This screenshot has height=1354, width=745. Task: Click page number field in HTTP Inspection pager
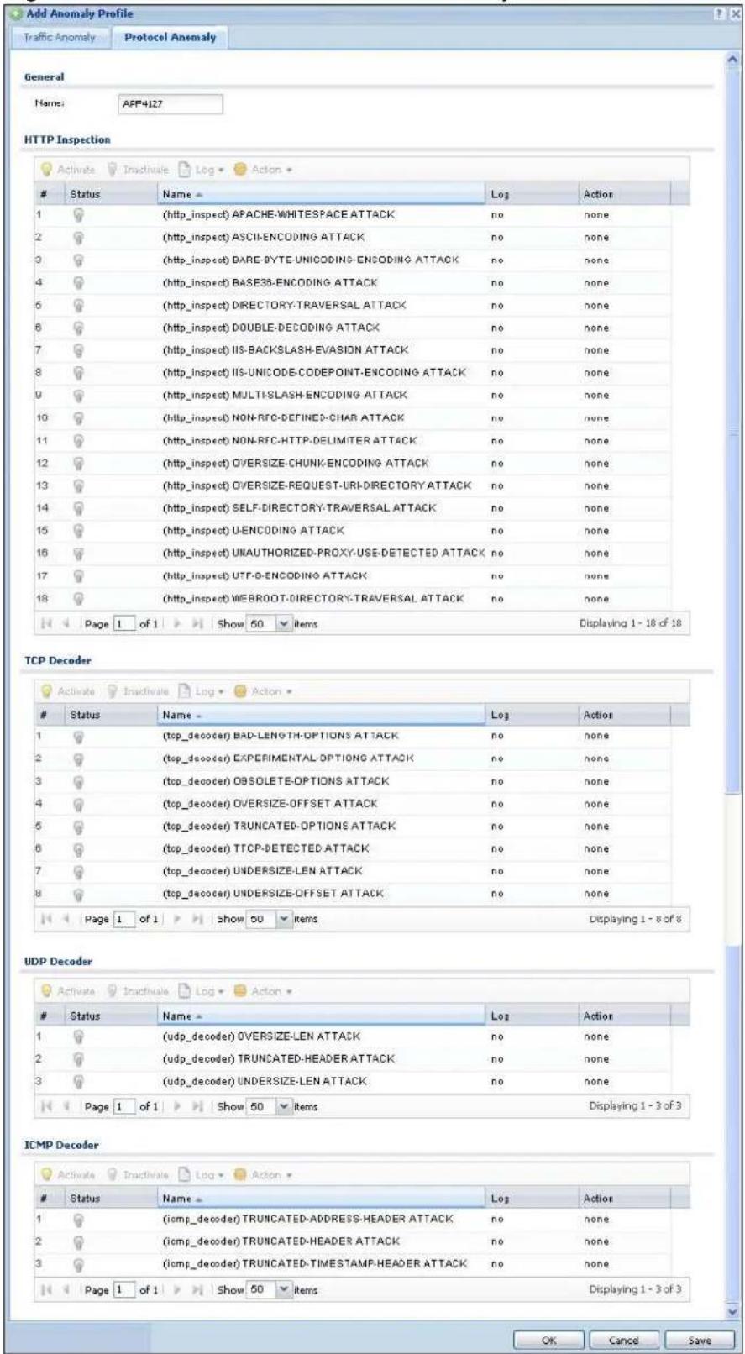123,624
